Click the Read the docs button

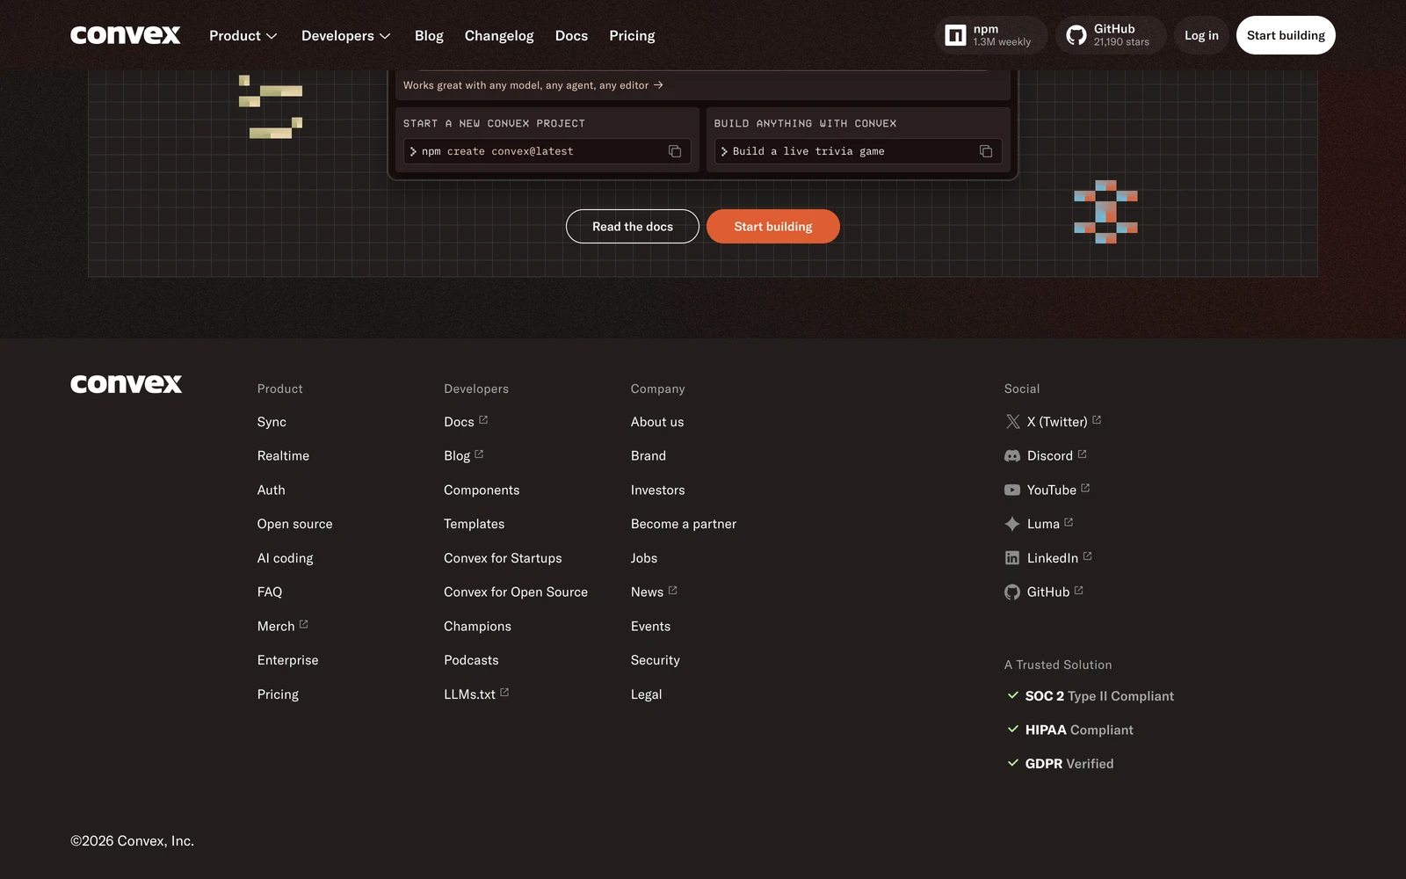pyautogui.click(x=633, y=227)
